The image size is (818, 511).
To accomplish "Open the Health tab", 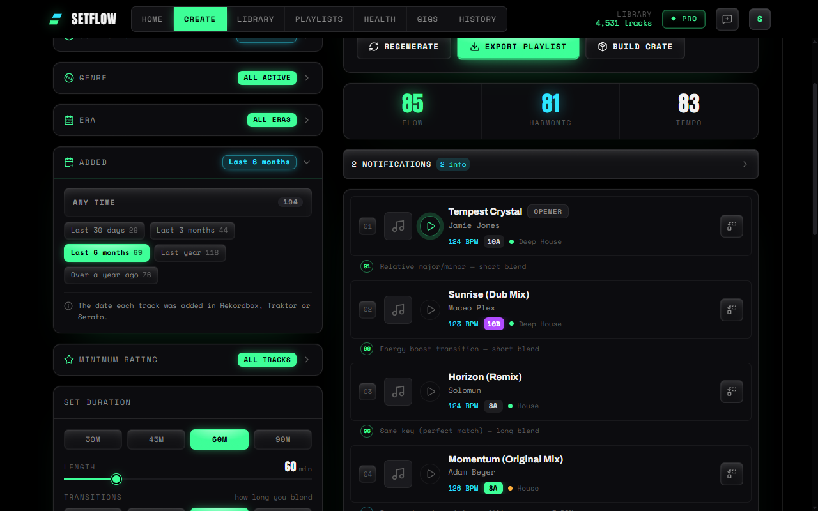I will [x=380, y=19].
